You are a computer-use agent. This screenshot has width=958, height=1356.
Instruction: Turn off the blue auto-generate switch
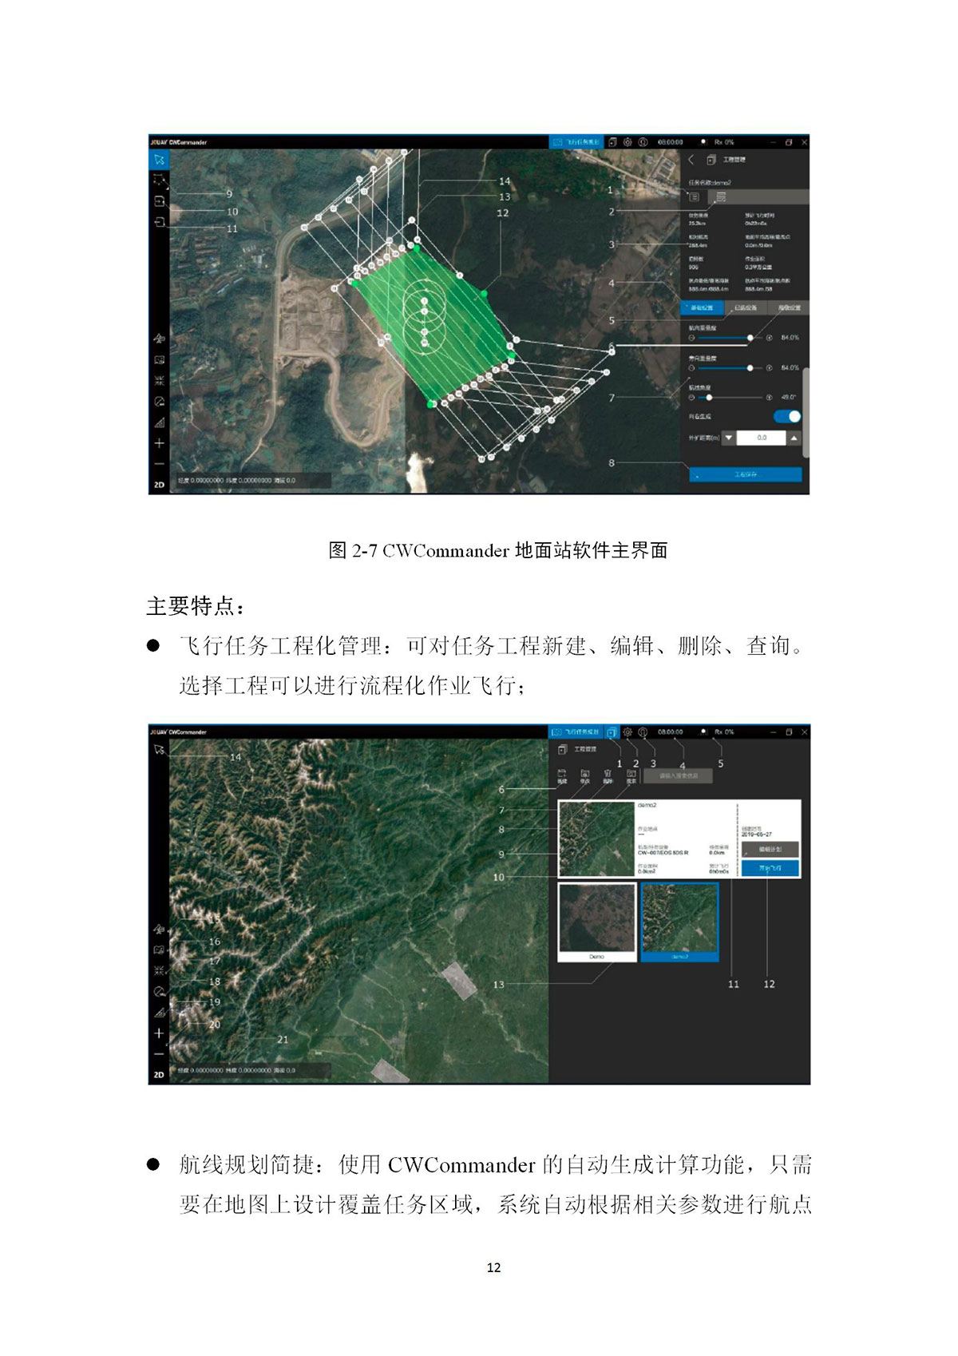[787, 416]
